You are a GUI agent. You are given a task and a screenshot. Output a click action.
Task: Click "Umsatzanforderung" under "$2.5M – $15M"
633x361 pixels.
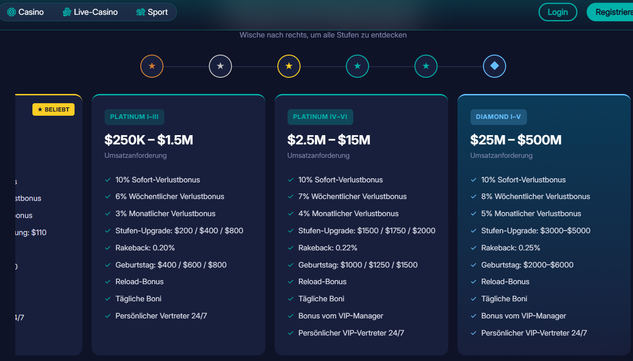click(x=319, y=156)
